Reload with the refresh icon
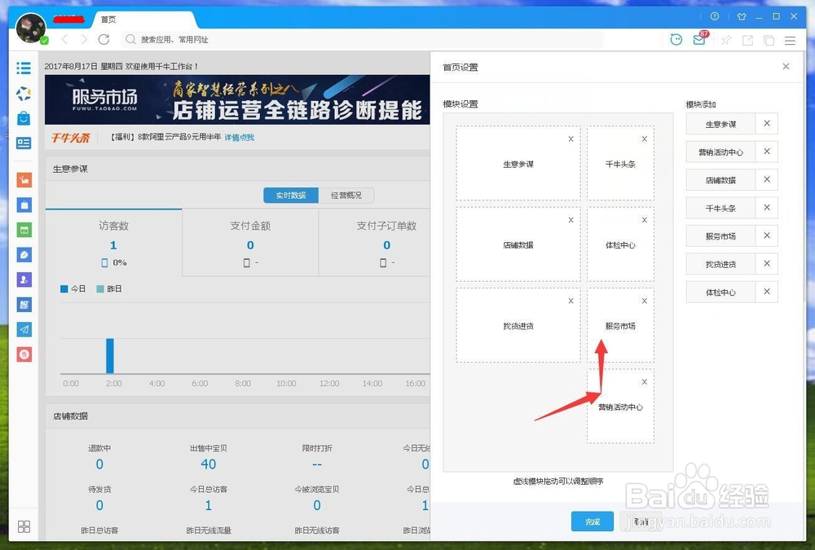Viewport: 815px width, 550px height. tap(104, 39)
